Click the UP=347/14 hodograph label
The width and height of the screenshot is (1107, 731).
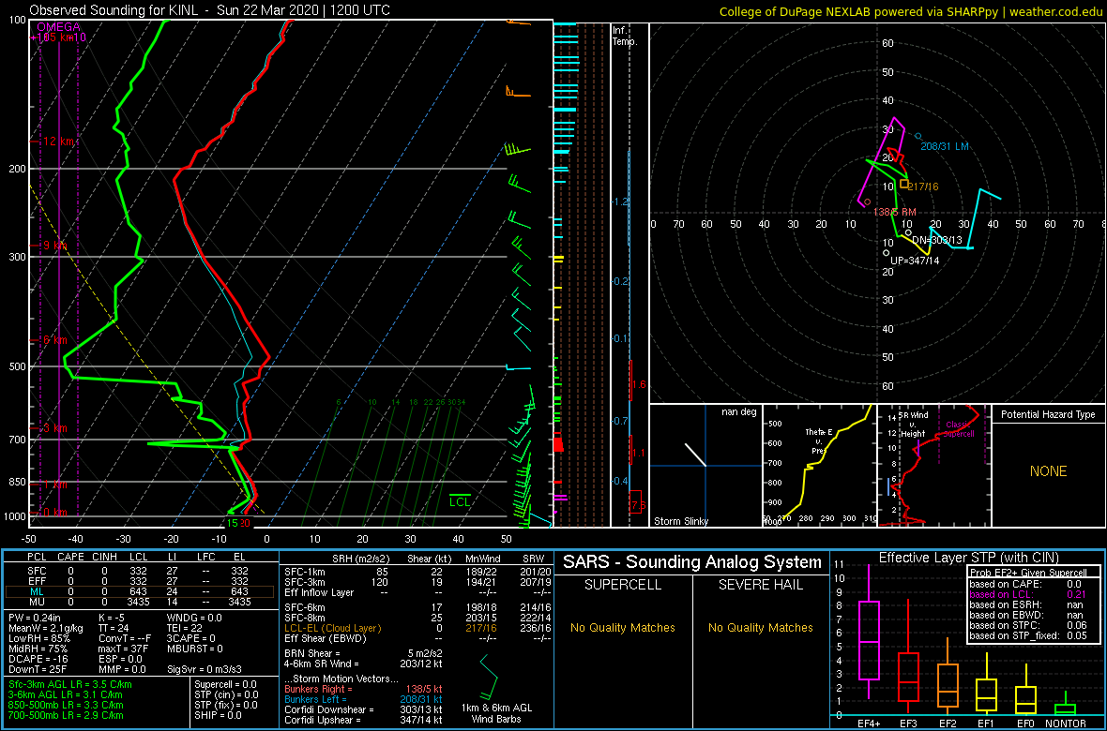pyautogui.click(x=915, y=261)
